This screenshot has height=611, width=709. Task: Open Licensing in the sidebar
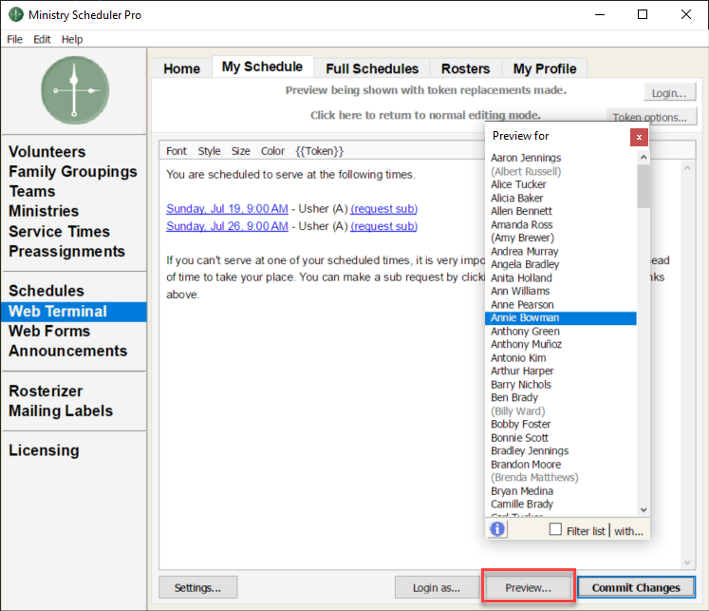(x=44, y=450)
